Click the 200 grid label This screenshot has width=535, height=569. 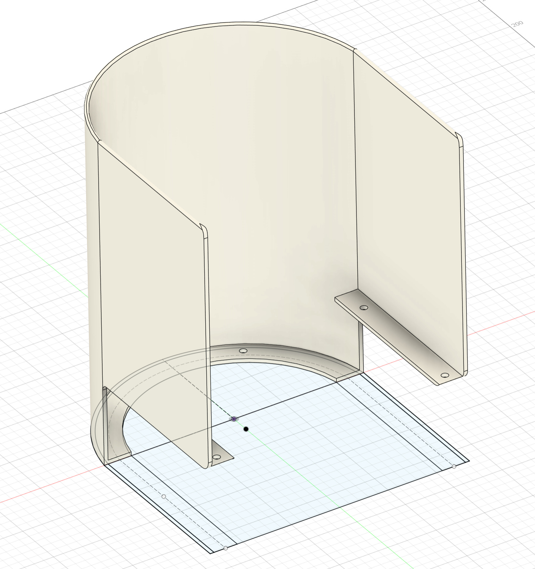[517, 24]
